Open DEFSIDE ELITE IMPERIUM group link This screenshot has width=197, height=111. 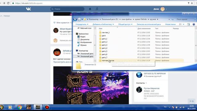tap(155, 74)
